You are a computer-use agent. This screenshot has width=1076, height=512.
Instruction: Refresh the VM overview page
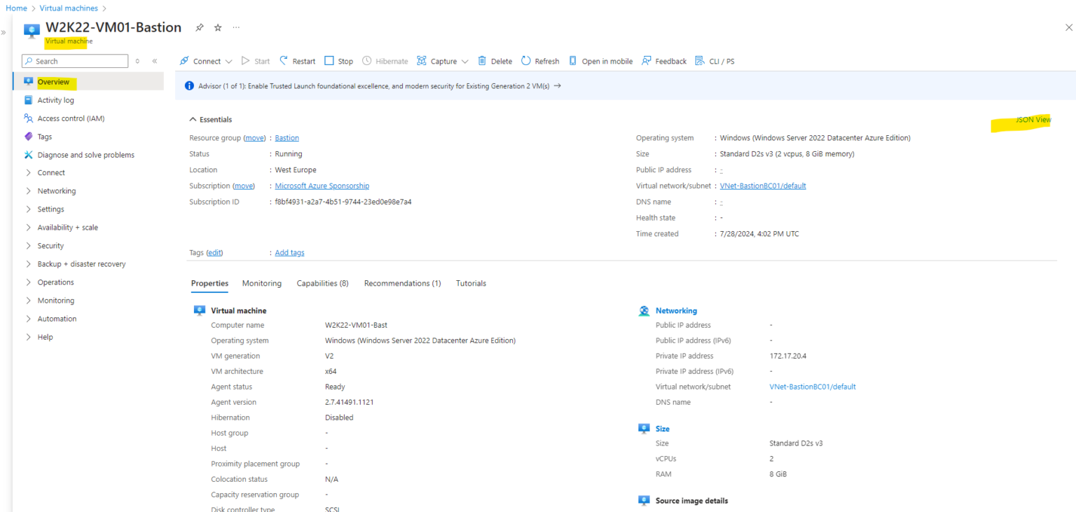click(539, 61)
